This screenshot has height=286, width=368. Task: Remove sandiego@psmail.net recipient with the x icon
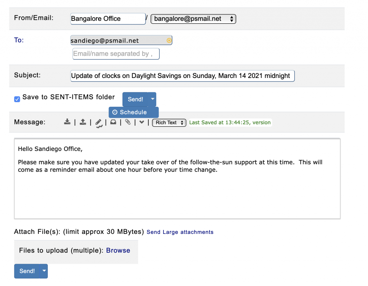[169, 41]
